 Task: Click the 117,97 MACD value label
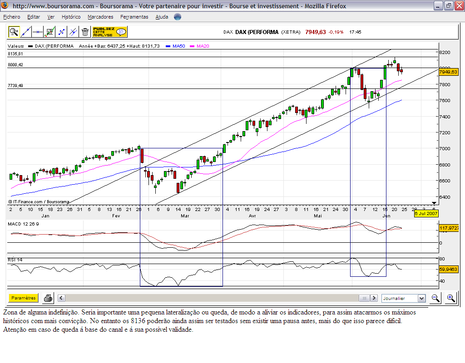[x=449, y=228]
